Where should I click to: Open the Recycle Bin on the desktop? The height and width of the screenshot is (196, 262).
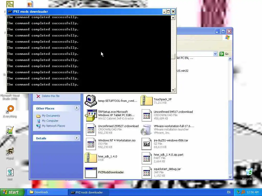pyautogui.click(x=249, y=172)
